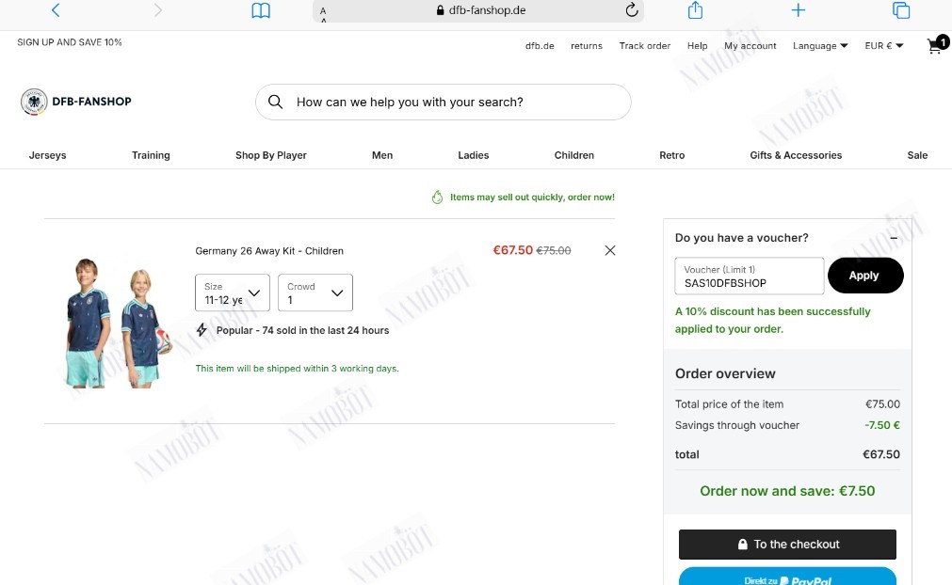Open the Away Kit product thumbnail
This screenshot has height=585, width=952.
pos(119,324)
